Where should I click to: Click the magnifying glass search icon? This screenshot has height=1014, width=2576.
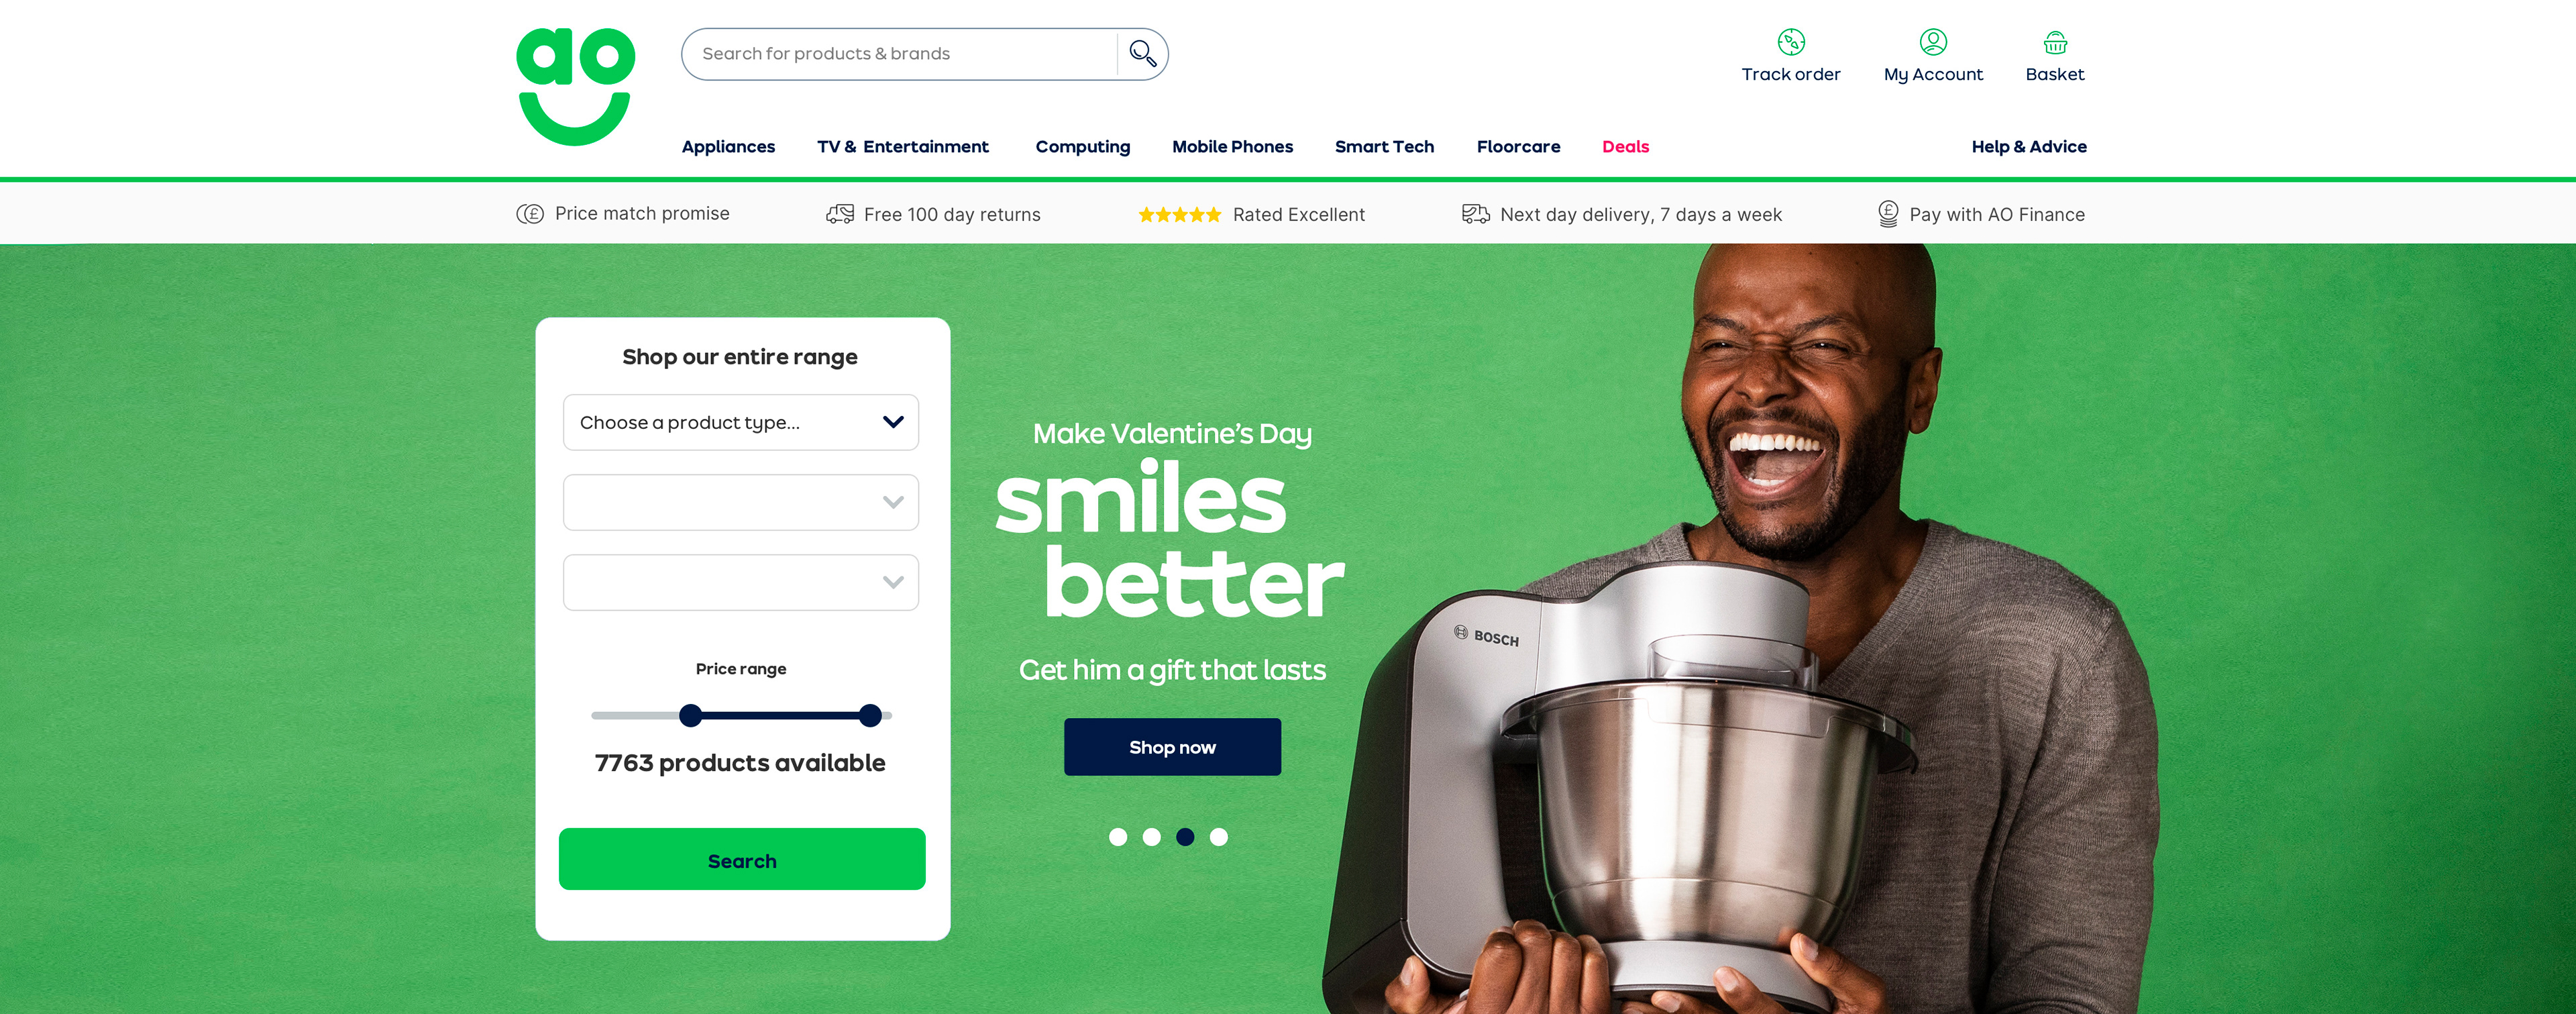click(x=1142, y=54)
